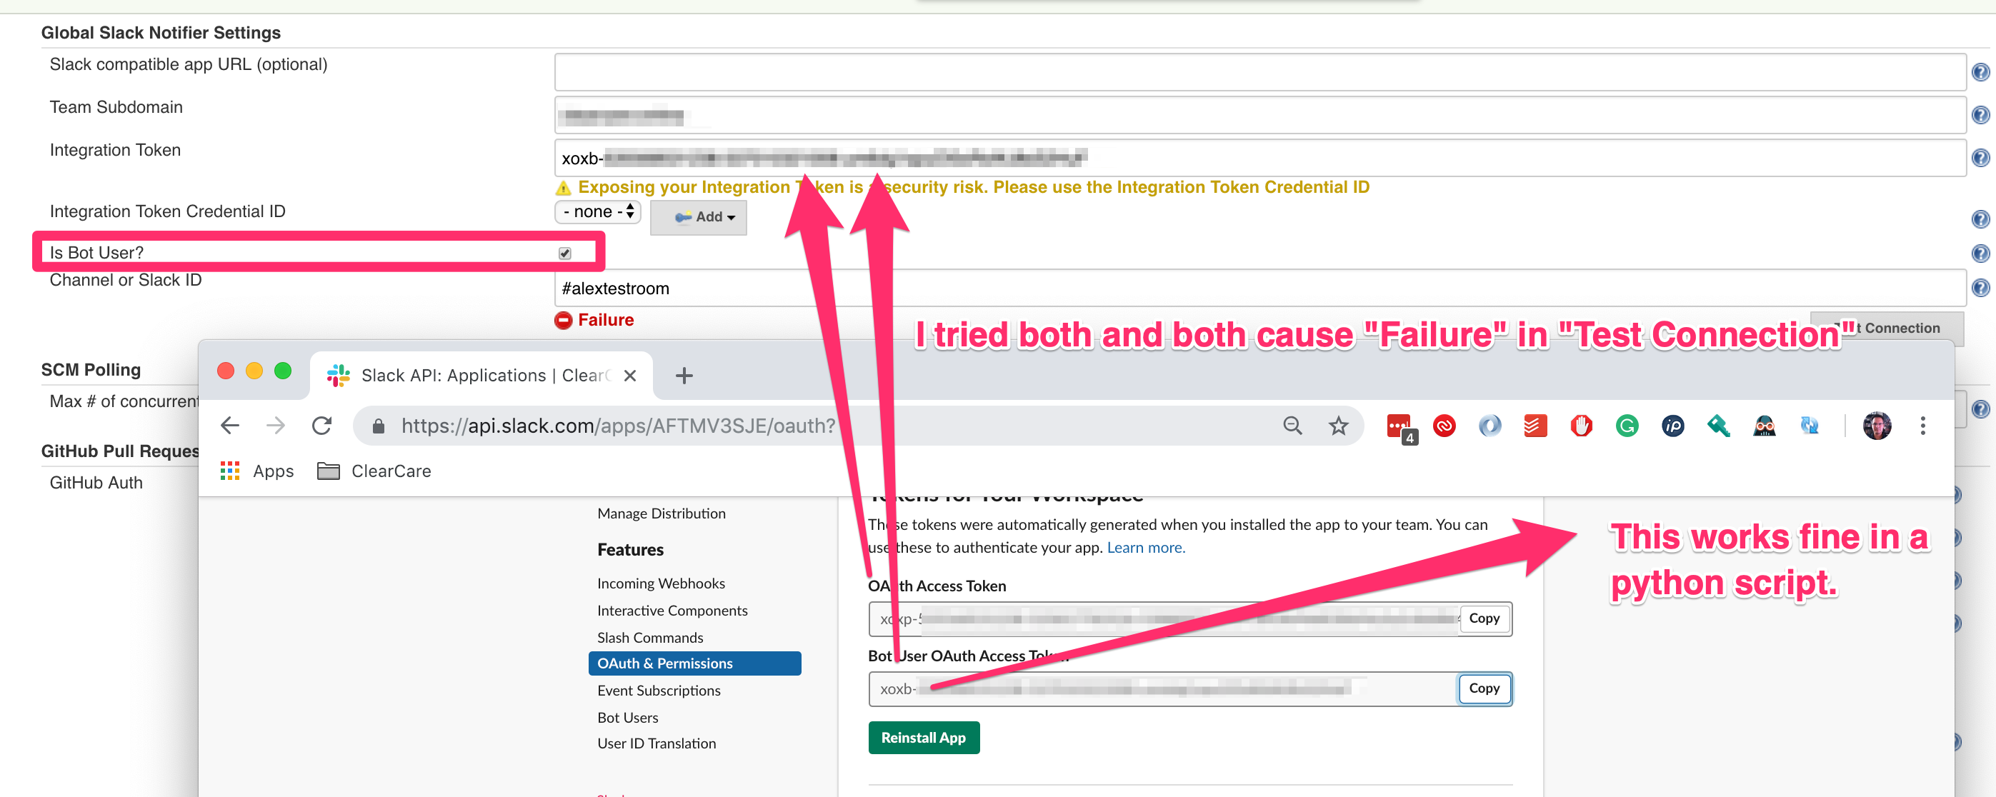Click the Reinstall App button
The image size is (1996, 797).
[x=924, y=737]
